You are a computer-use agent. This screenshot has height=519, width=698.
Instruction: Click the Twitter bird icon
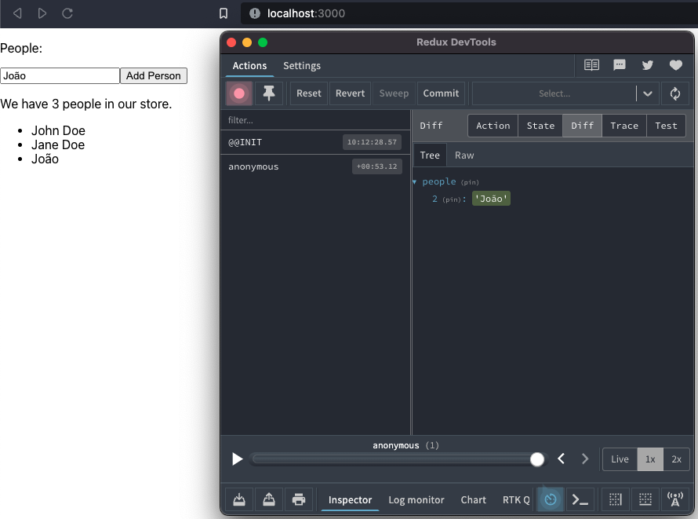click(x=647, y=65)
